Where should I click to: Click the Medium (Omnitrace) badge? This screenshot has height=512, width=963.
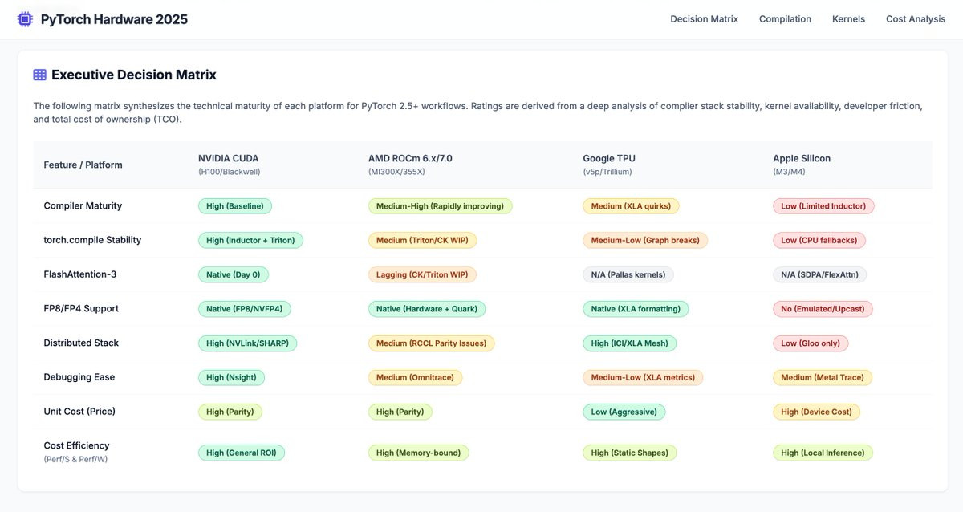(x=416, y=377)
